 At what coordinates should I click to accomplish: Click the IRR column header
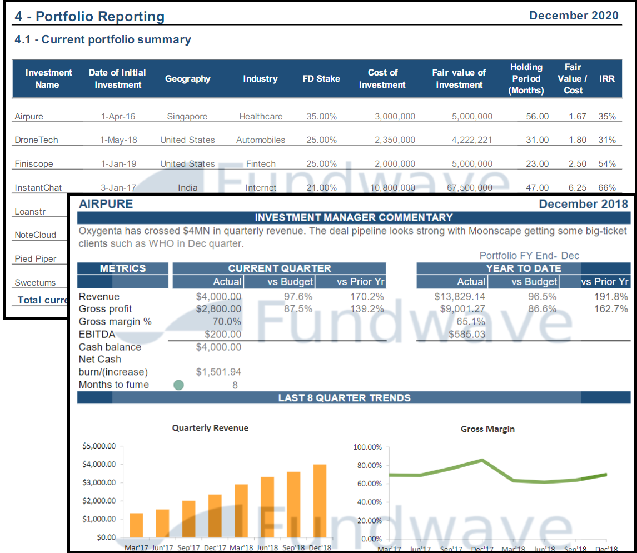(x=607, y=79)
